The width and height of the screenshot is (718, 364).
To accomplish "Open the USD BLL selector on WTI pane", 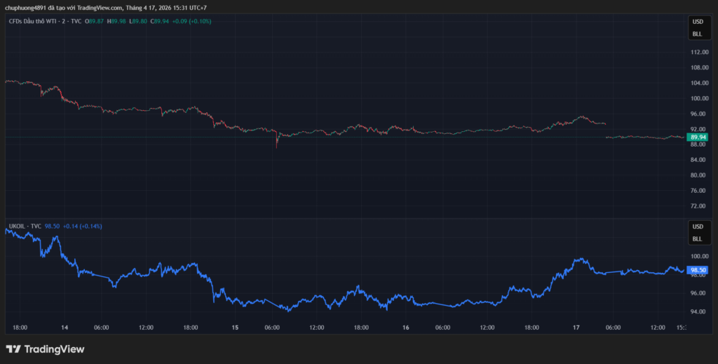I will [x=697, y=27].
